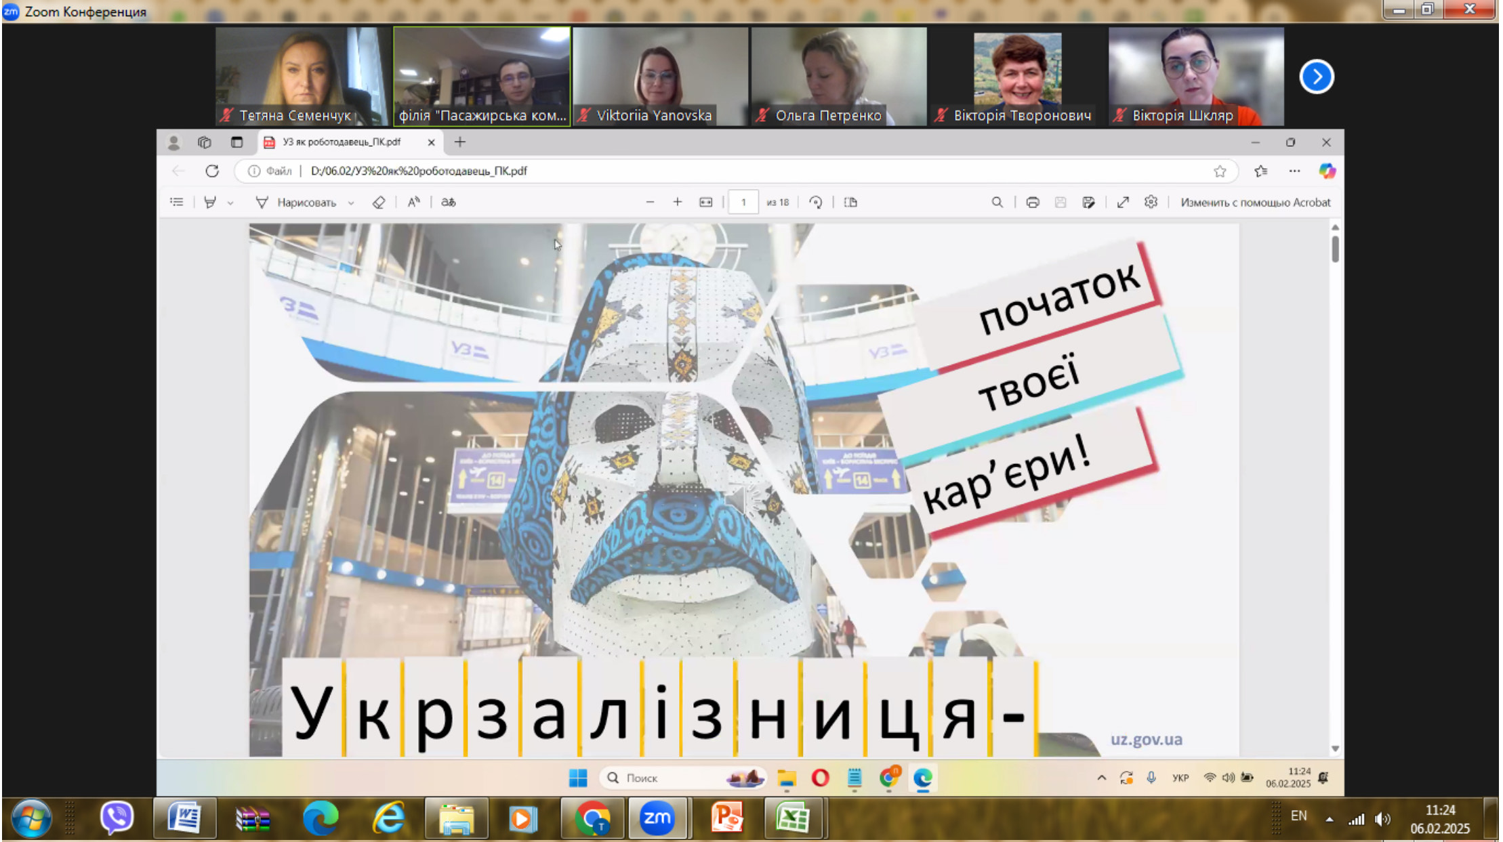Search in the PDF document
1503x842 pixels.
(x=997, y=202)
